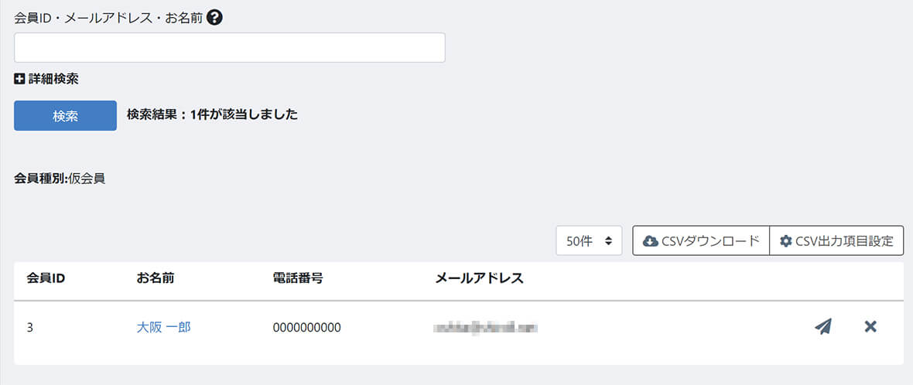This screenshot has height=385, width=913.
Task: Click the お名前 column header
Action: [x=156, y=278]
